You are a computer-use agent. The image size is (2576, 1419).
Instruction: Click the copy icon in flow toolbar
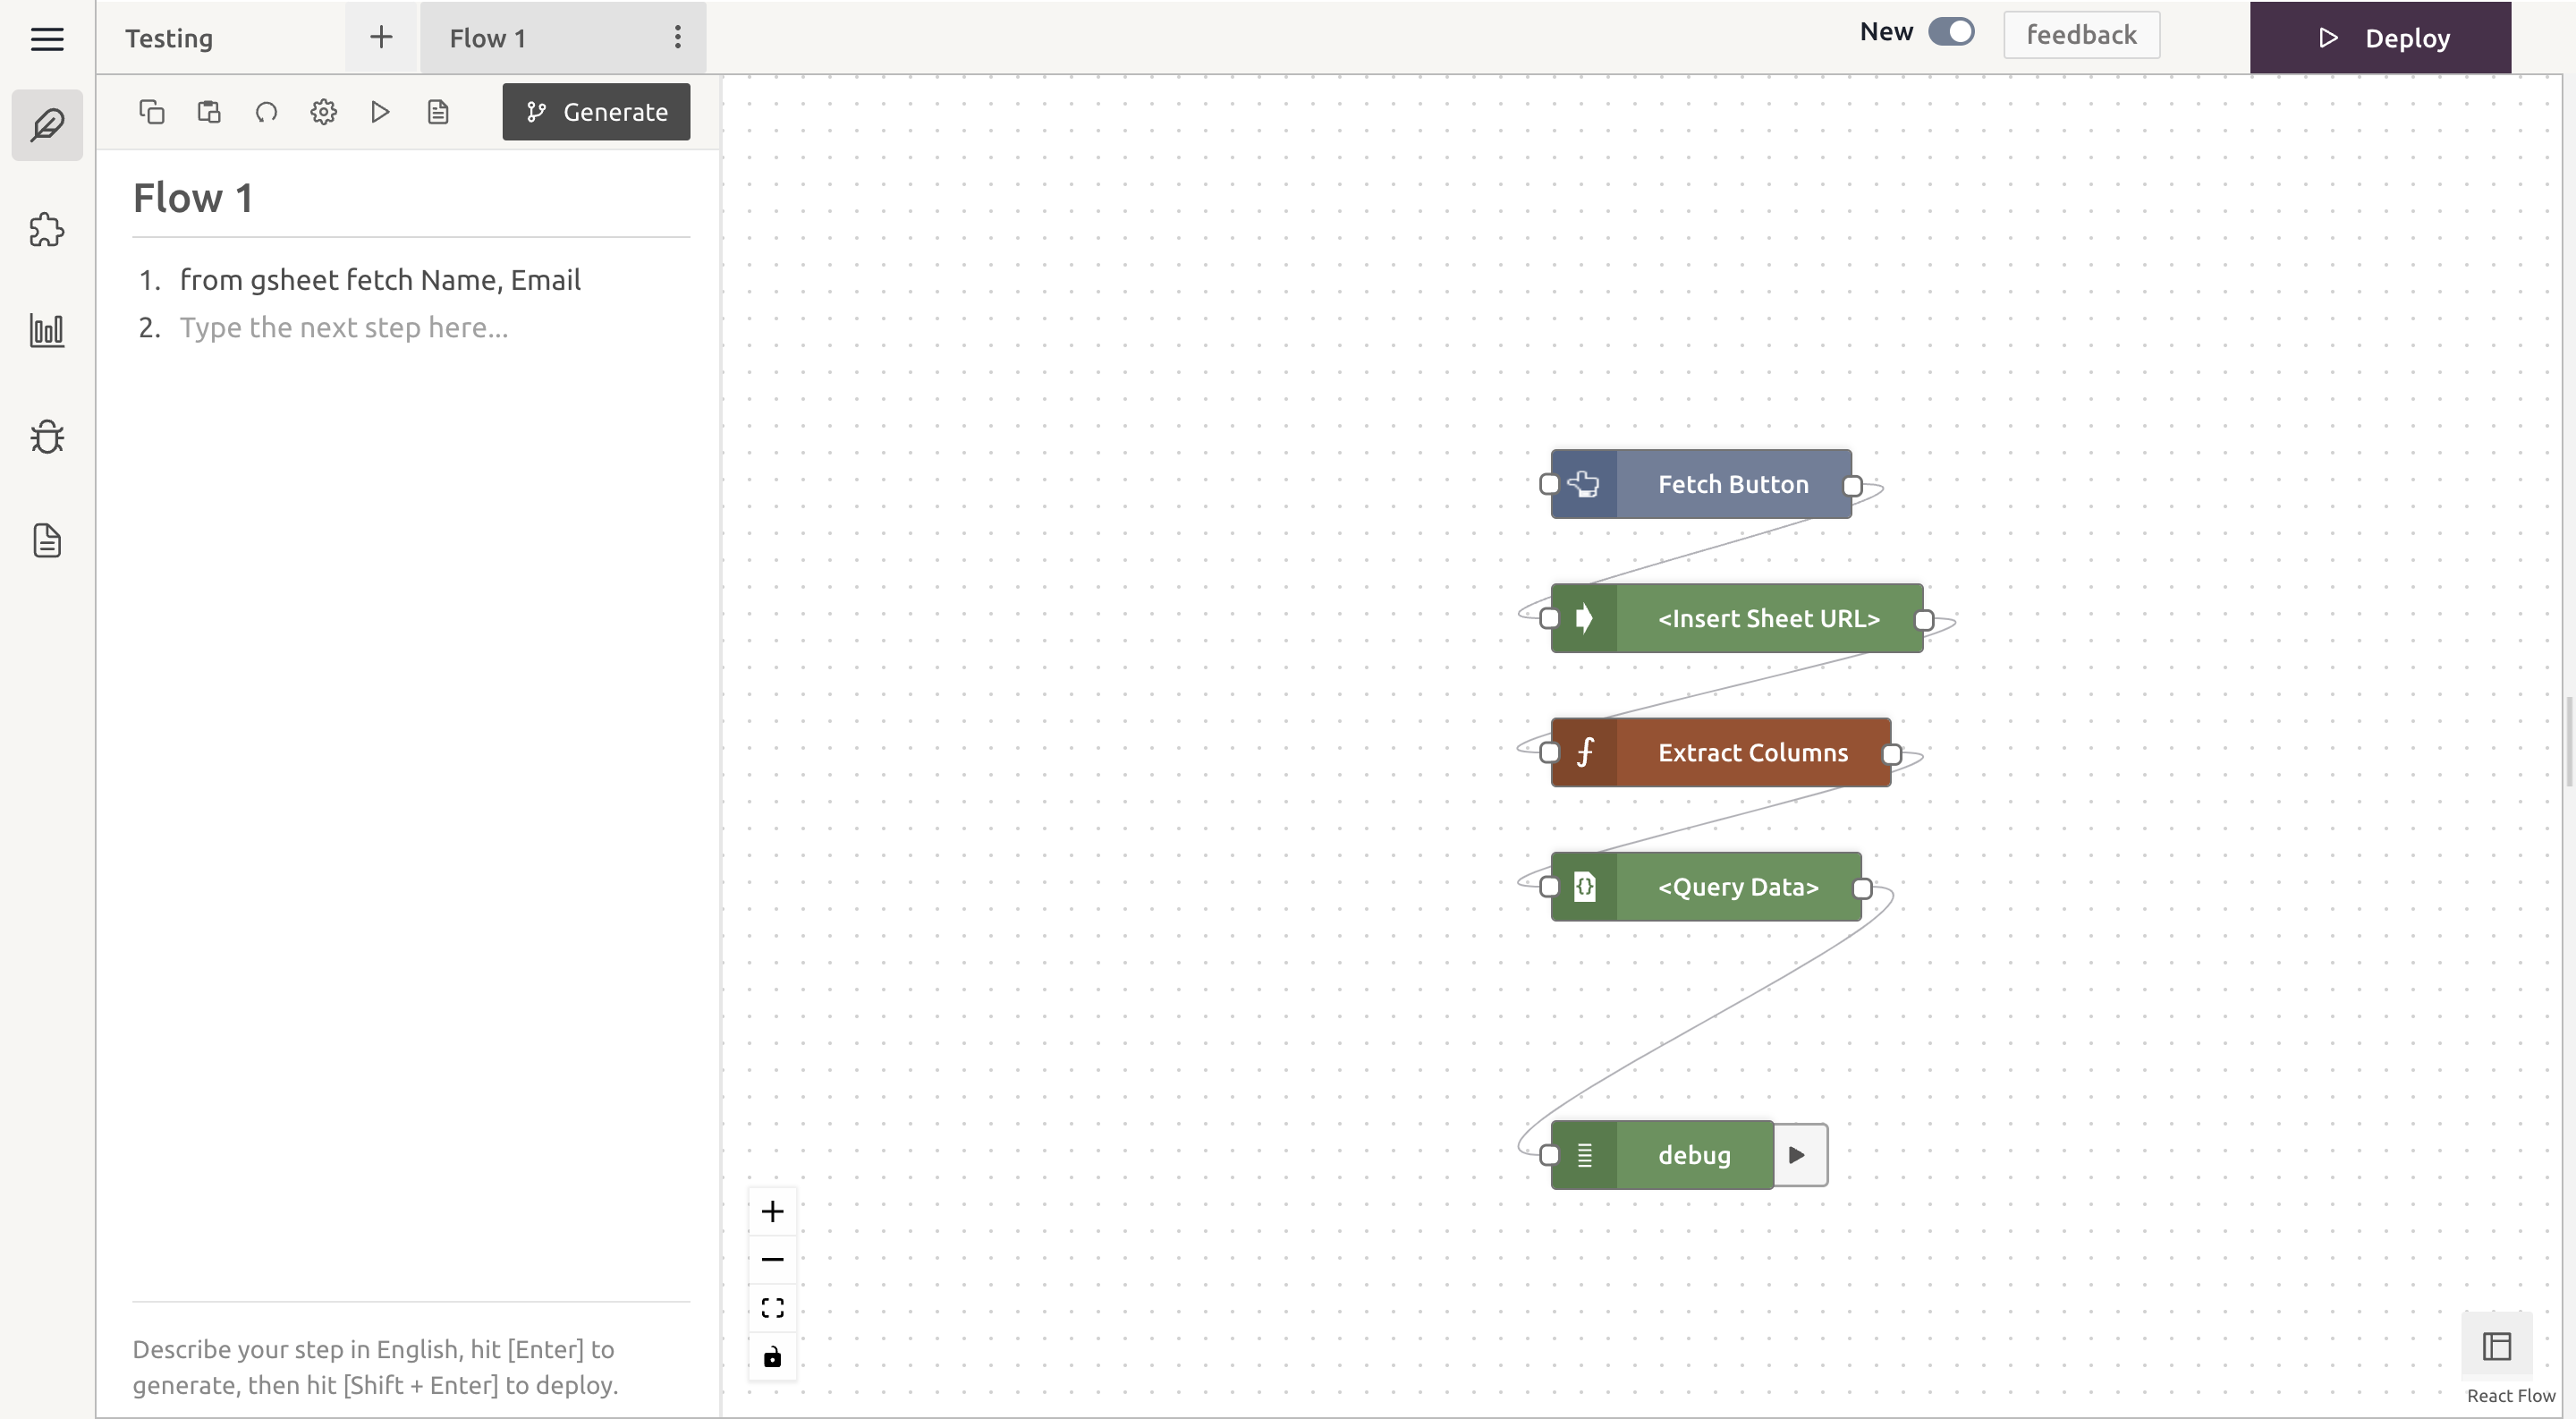coord(151,112)
